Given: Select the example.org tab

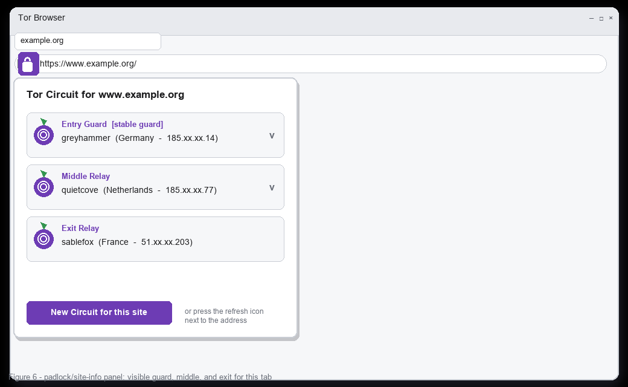Looking at the screenshot, I should (x=88, y=41).
